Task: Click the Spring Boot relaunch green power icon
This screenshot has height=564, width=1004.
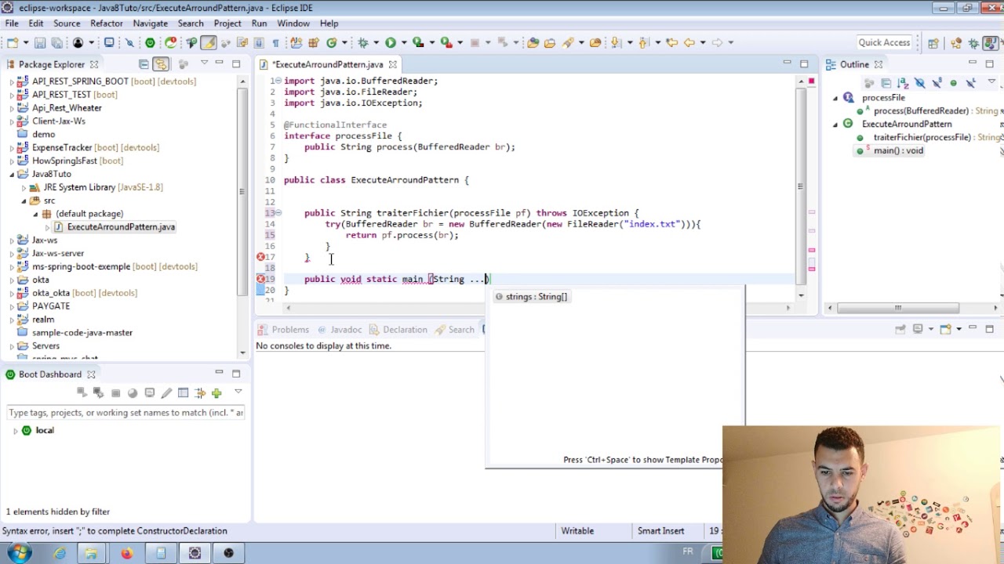Action: pyautogui.click(x=150, y=42)
